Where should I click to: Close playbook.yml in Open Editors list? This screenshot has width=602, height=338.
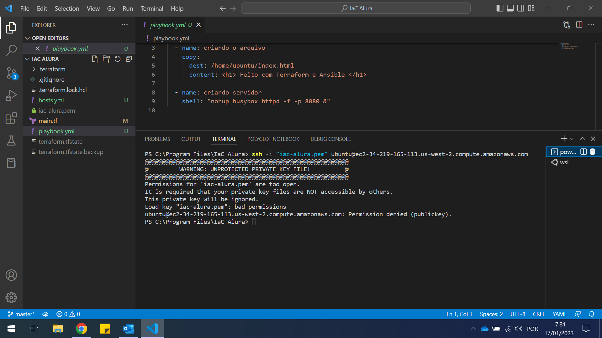click(x=37, y=49)
